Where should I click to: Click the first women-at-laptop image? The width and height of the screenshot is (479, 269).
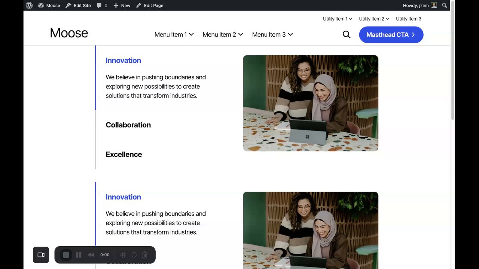(x=311, y=103)
